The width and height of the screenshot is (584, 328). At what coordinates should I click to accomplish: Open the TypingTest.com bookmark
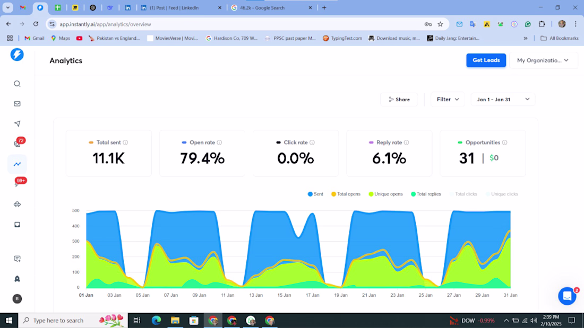[x=342, y=38]
